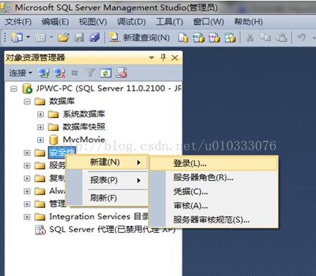Open 报表(P) context submenu
Image resolution: width=316 pixels, height=276 pixels.
click(x=107, y=180)
